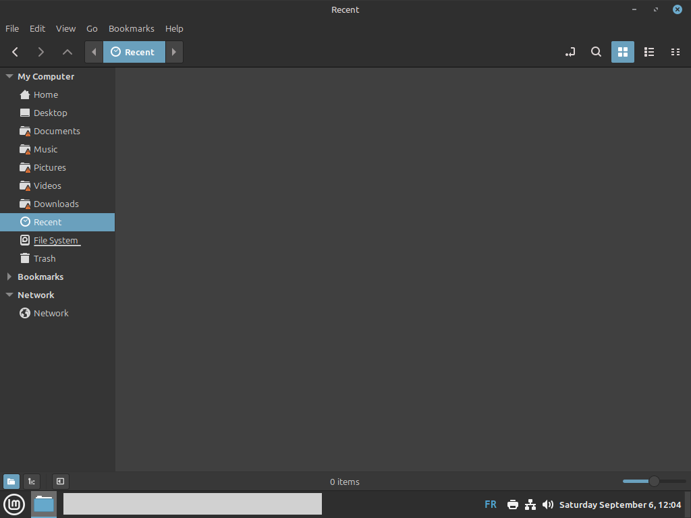Click the zoom level slider
The image size is (691, 518).
pyautogui.click(x=653, y=481)
